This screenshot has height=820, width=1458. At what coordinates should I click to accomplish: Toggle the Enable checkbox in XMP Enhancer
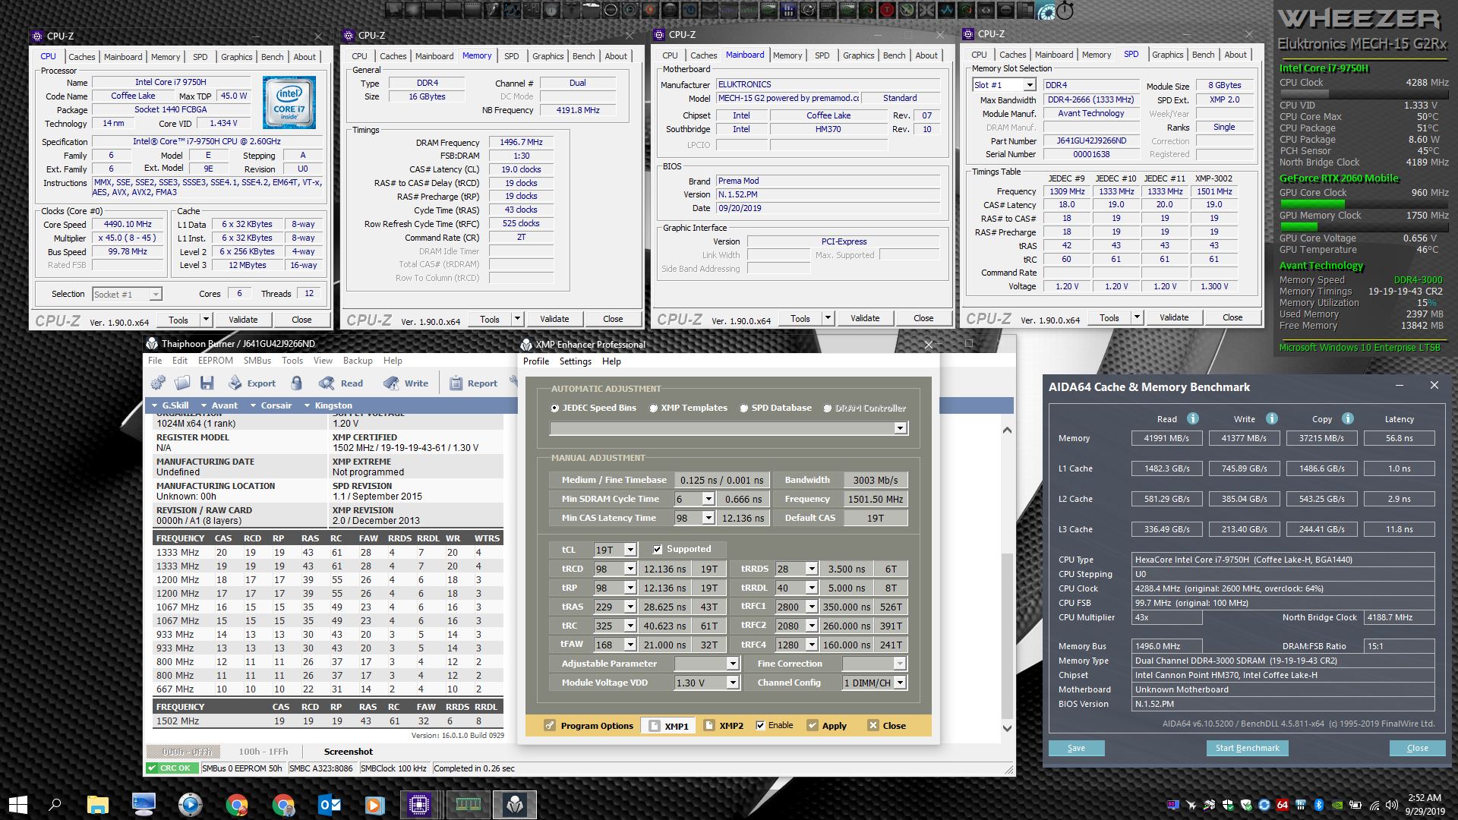coord(760,725)
